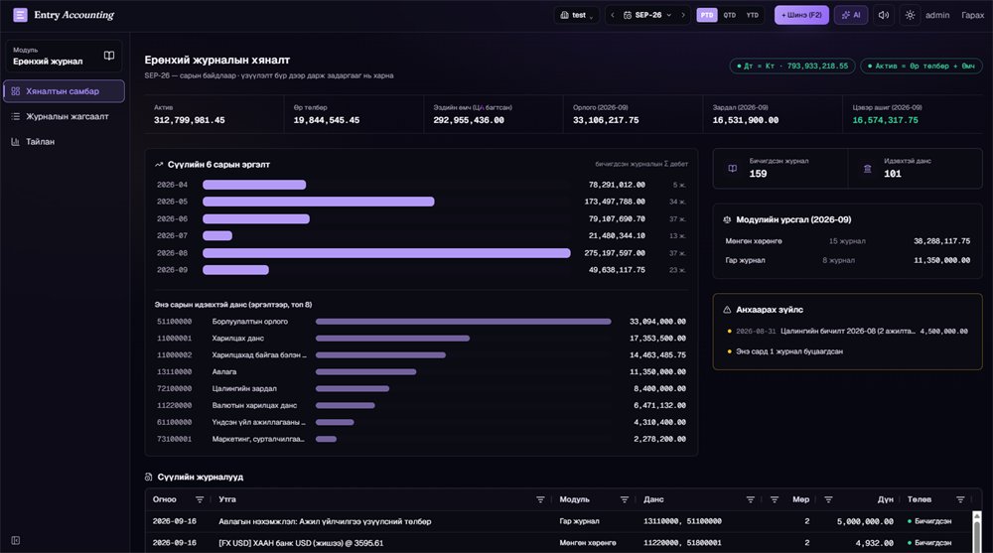
Task: Collapse the sidebar with the bottom-left panel icon
Action: [x=16, y=540]
